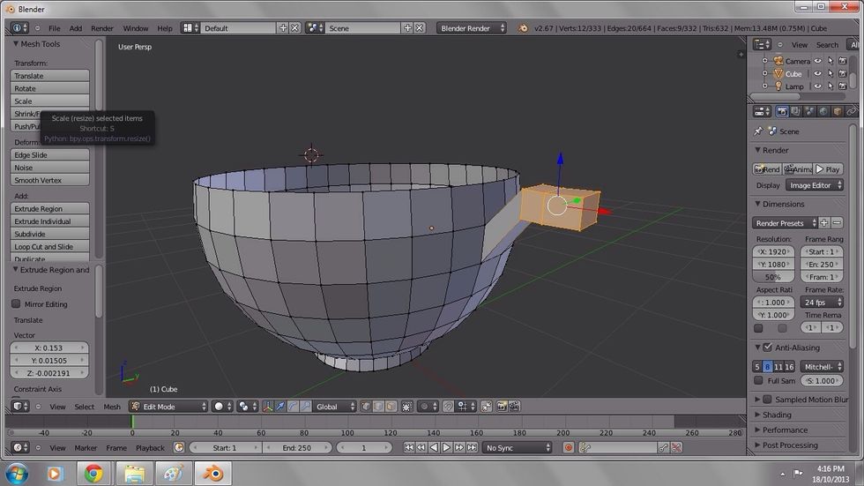Open the Select menu in viewport header

click(x=85, y=407)
